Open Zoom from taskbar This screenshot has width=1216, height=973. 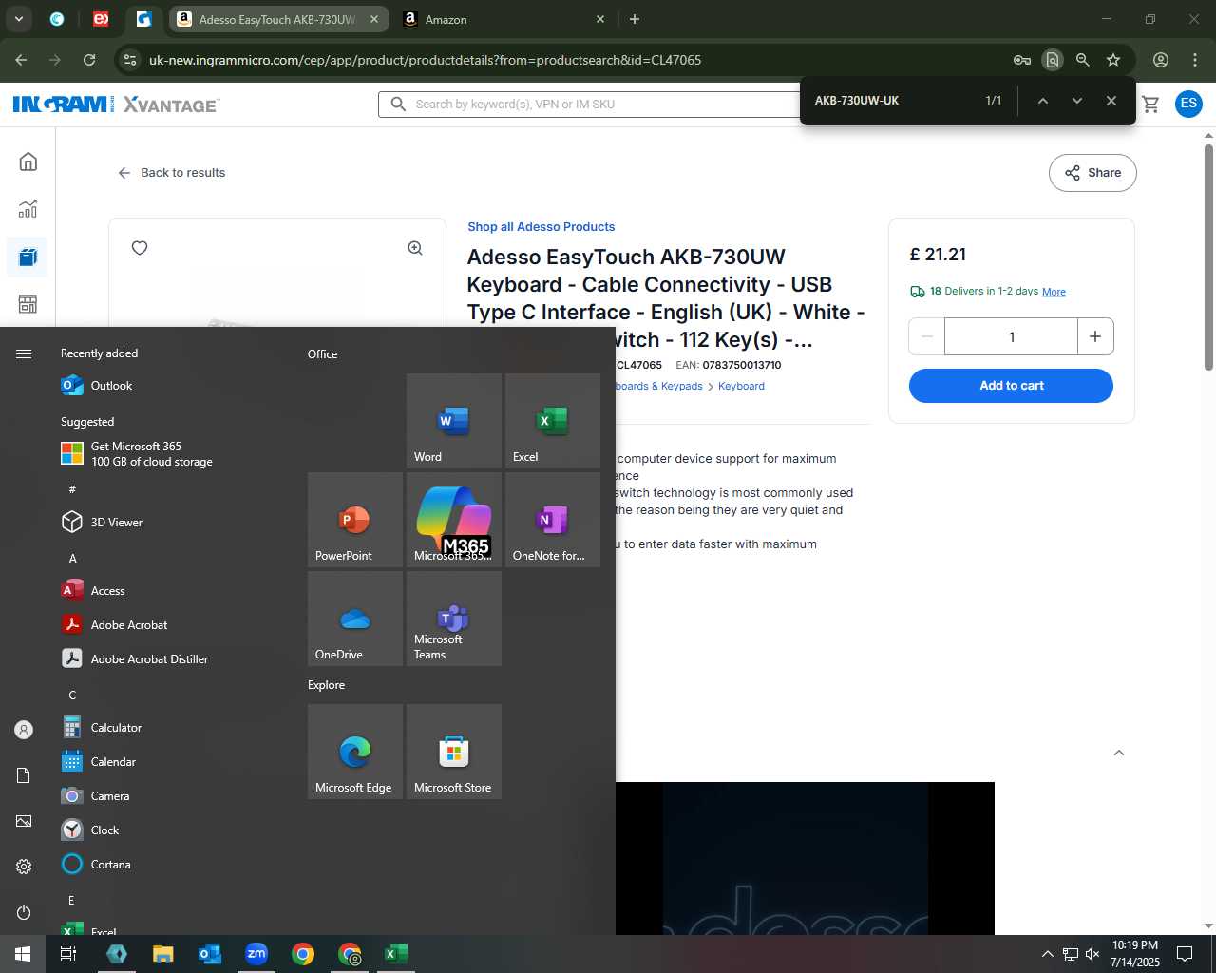pos(256,954)
